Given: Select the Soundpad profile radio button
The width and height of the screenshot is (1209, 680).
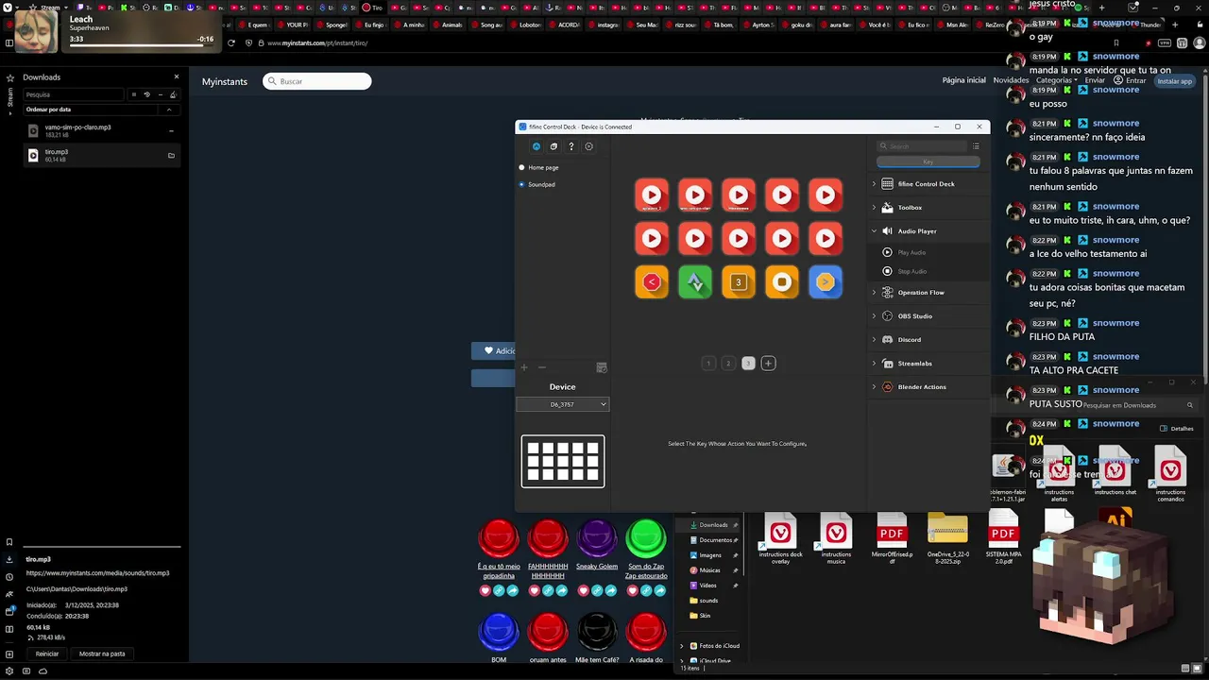Looking at the screenshot, I should (x=521, y=184).
